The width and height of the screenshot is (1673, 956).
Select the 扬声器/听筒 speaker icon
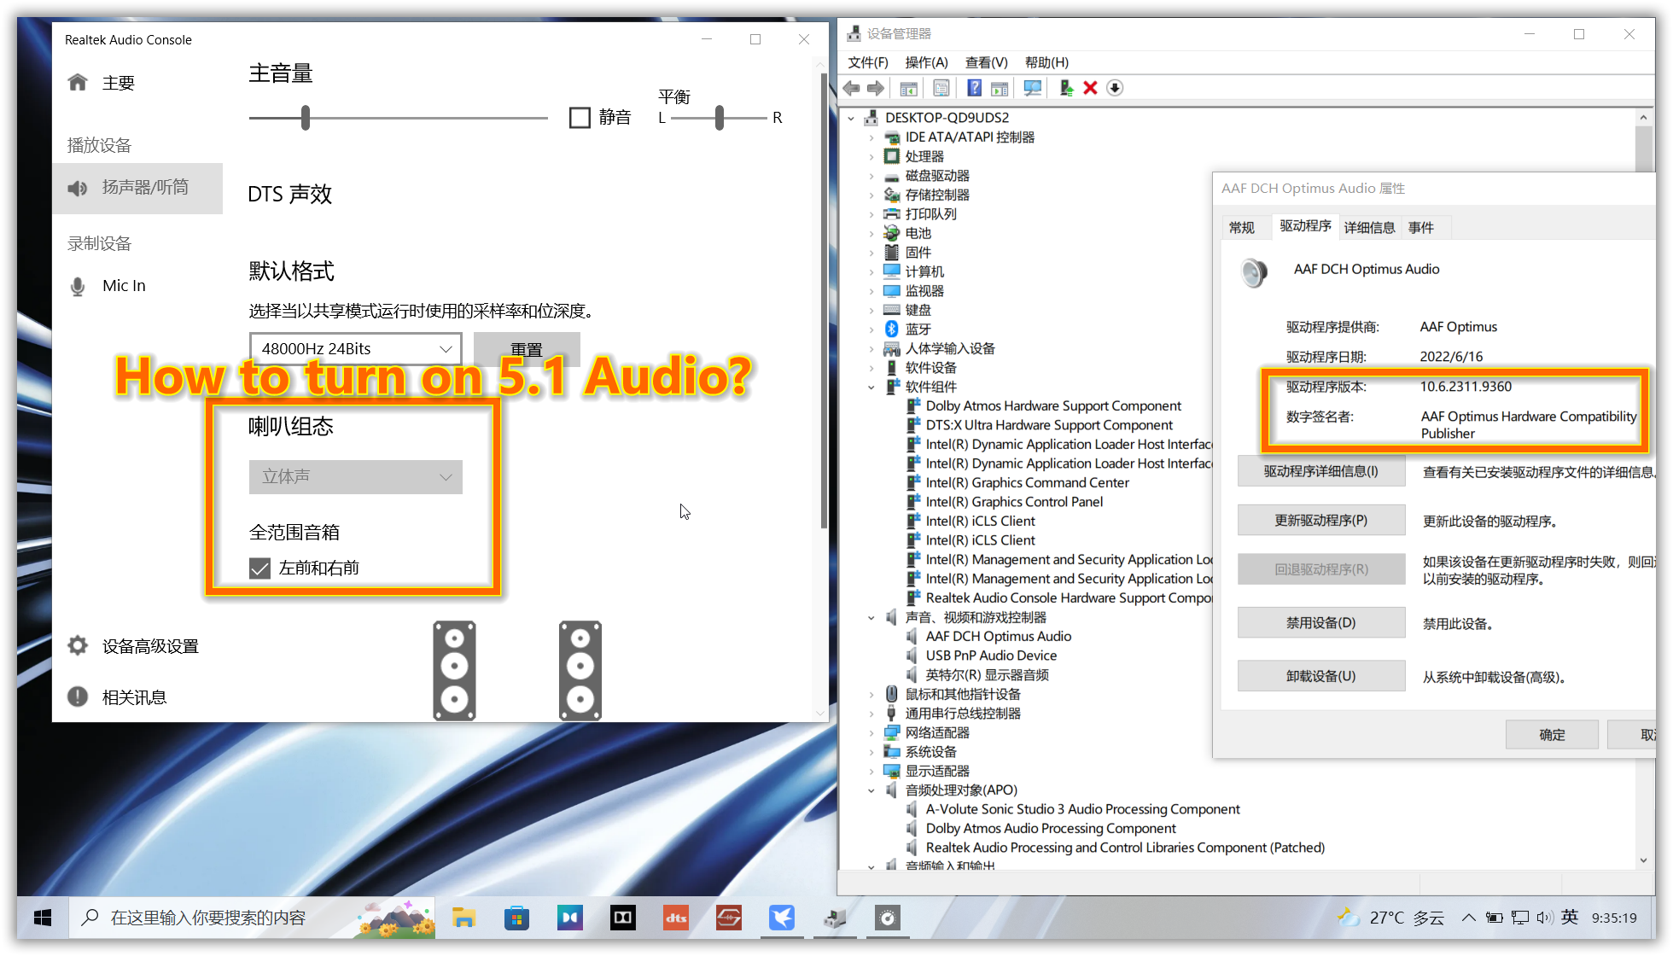point(78,188)
